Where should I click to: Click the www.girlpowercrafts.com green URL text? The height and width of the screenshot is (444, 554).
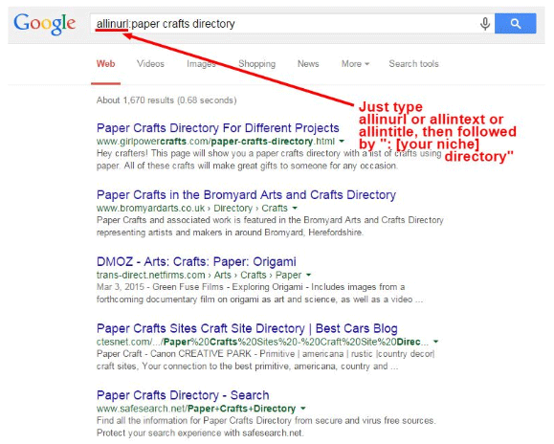215,142
